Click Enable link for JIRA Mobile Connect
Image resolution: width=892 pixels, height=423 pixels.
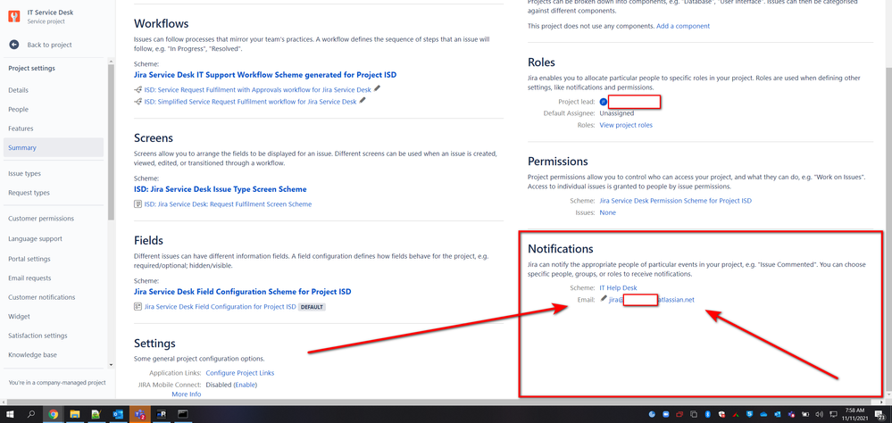246,385
